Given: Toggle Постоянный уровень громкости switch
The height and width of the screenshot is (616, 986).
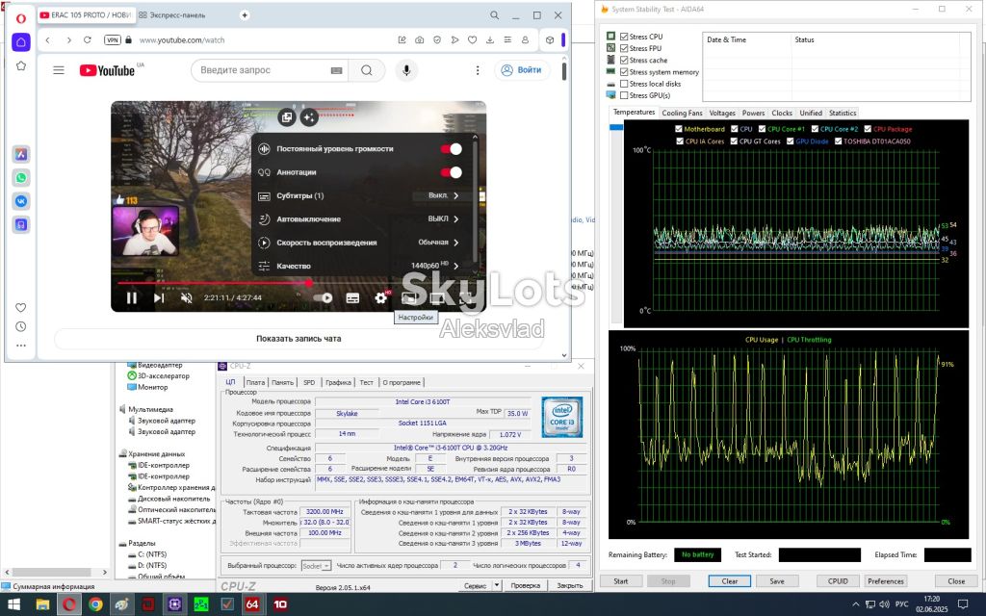Looking at the screenshot, I should [x=451, y=149].
